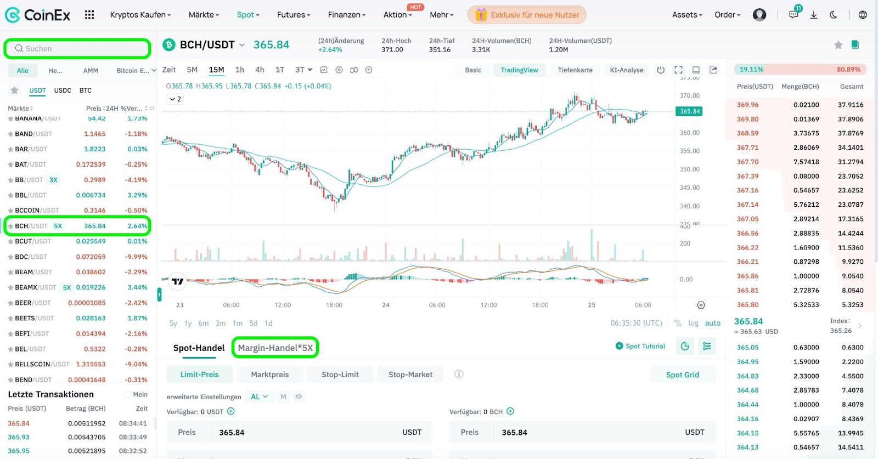This screenshot has width=878, height=459.
Task: Expand the Order dropdown
Action: [728, 15]
